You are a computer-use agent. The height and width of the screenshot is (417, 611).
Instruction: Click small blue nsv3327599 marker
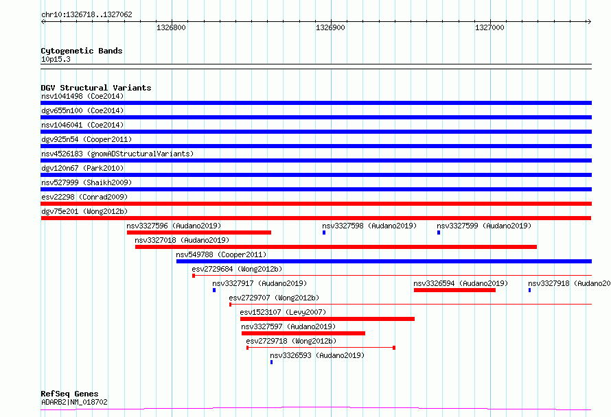439,233
